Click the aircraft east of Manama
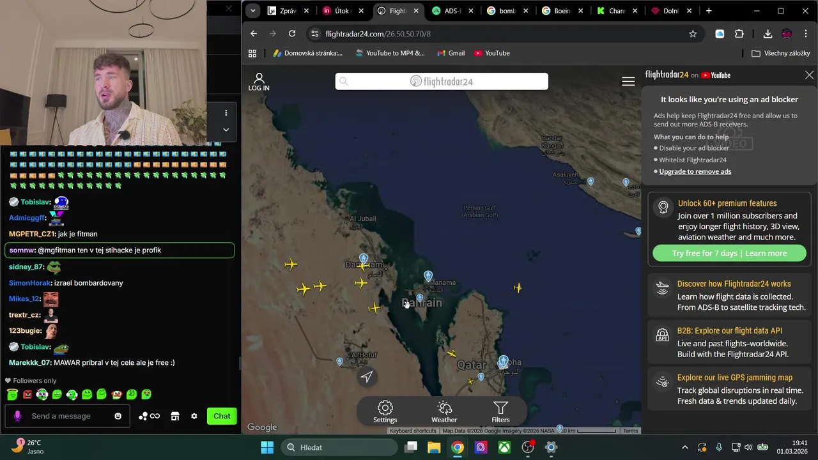The height and width of the screenshot is (460, 818). click(518, 288)
